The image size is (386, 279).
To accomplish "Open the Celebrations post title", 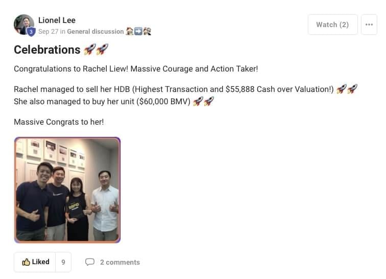I will point(47,50).
